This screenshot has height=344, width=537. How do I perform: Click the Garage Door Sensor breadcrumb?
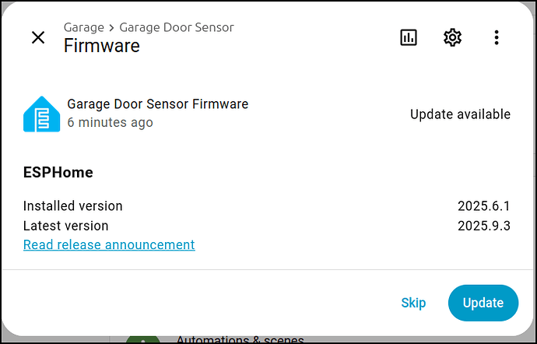(177, 27)
